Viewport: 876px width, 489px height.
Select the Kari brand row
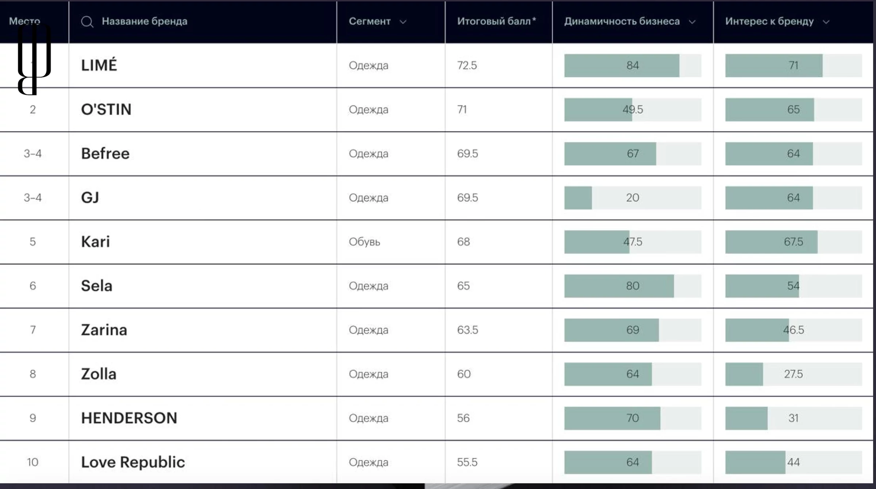pos(95,242)
